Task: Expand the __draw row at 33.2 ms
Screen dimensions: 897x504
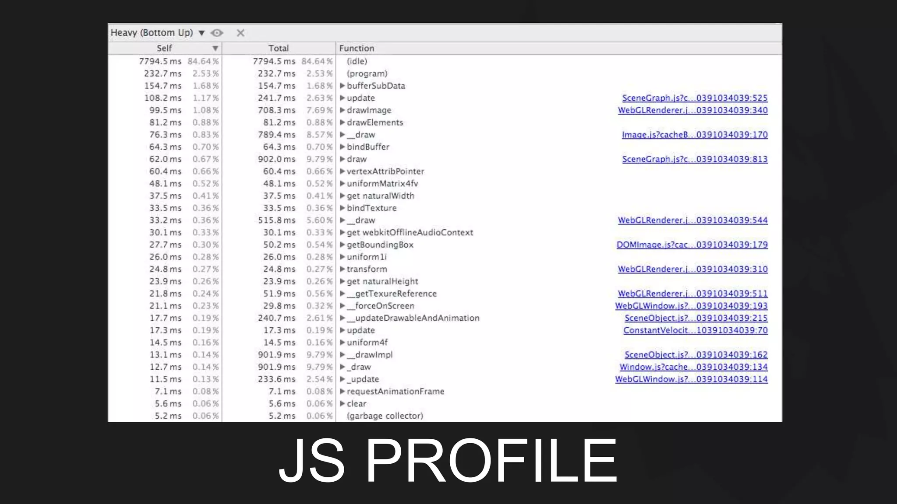Action: point(343,220)
